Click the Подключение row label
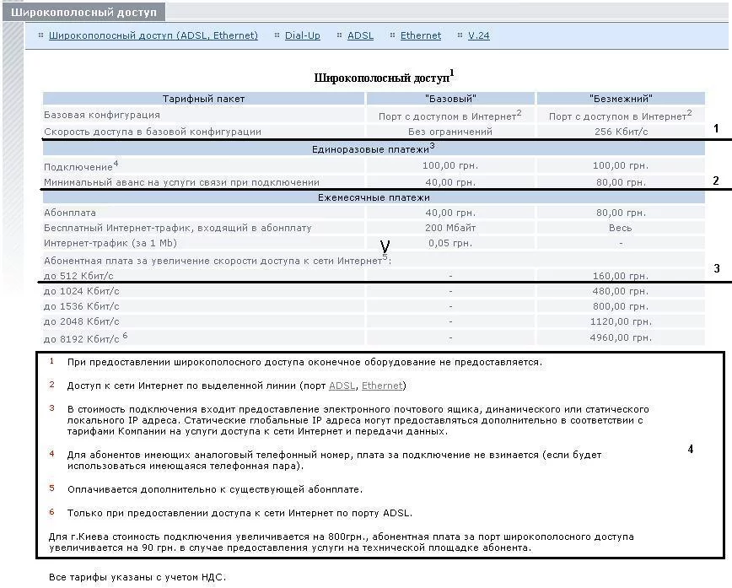The width and height of the screenshot is (732, 588). coord(81,166)
